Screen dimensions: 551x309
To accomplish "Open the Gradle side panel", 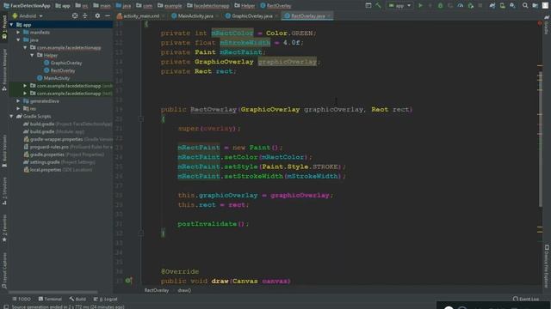I will (x=547, y=25).
